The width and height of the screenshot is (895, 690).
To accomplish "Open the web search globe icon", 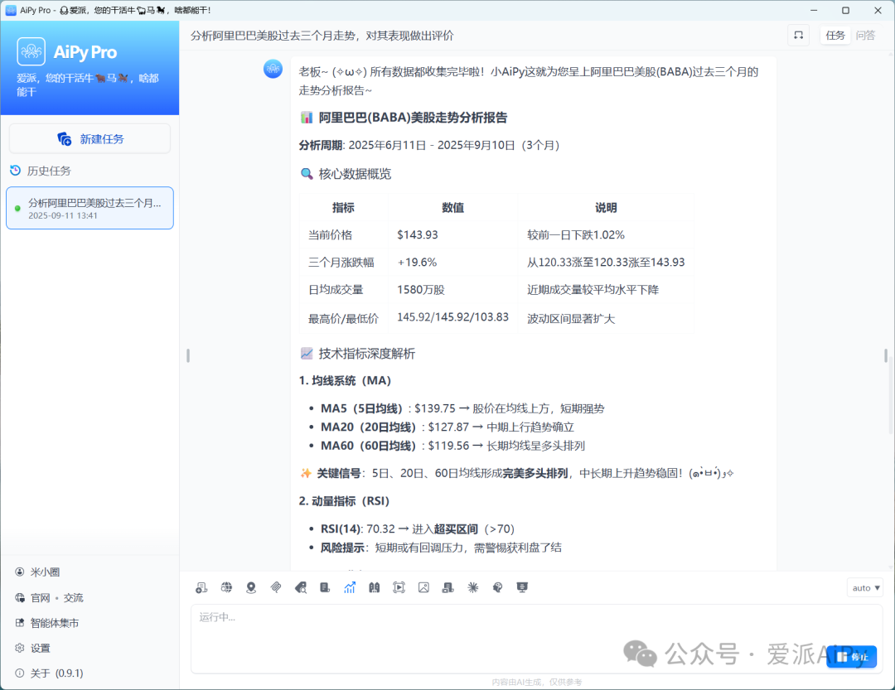I will [x=225, y=587].
